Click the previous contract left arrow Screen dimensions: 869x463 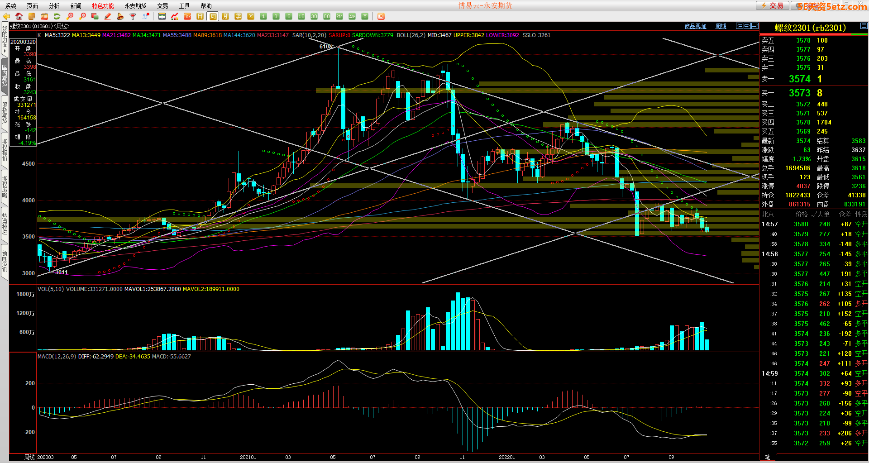740,26
